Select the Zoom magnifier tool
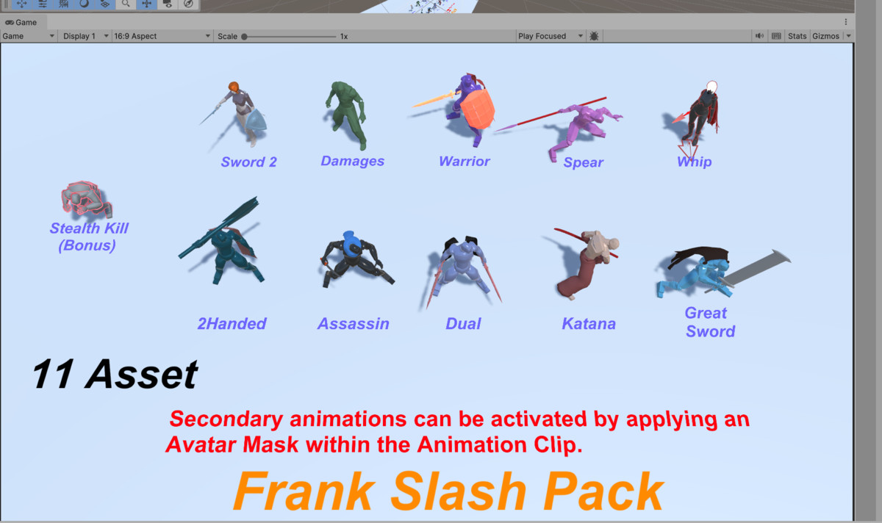The height and width of the screenshot is (523, 882). click(126, 4)
